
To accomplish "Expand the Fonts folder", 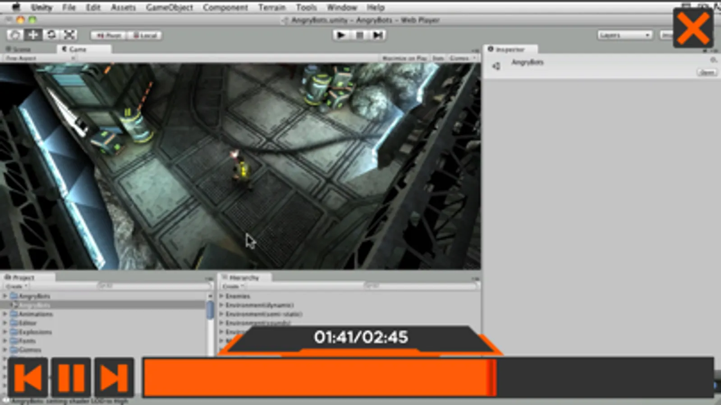I will [x=5, y=341].
